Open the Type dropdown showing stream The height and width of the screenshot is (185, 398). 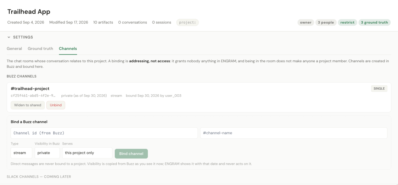[21, 153]
